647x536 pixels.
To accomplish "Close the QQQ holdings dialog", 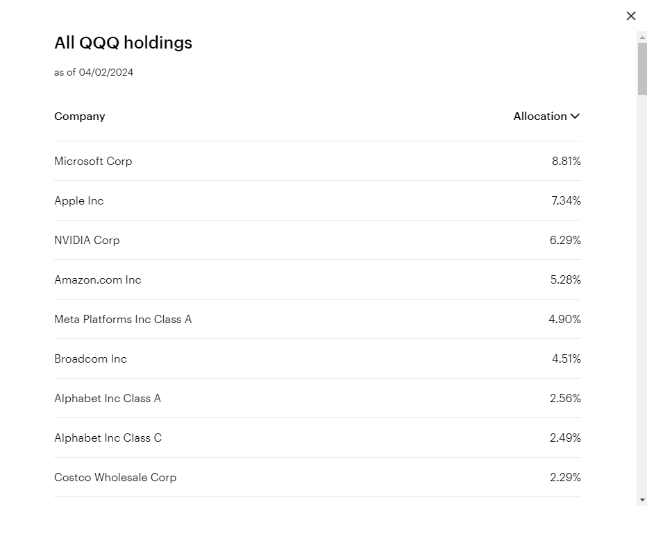I will pos(631,16).
